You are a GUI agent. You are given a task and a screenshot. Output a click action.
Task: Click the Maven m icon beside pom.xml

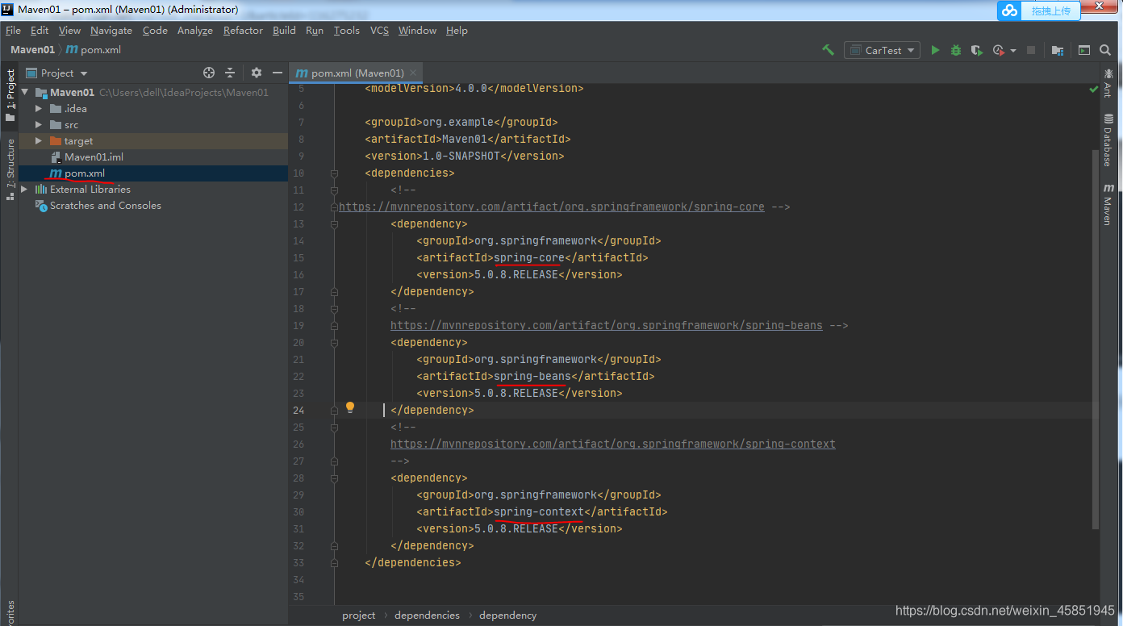tap(55, 173)
